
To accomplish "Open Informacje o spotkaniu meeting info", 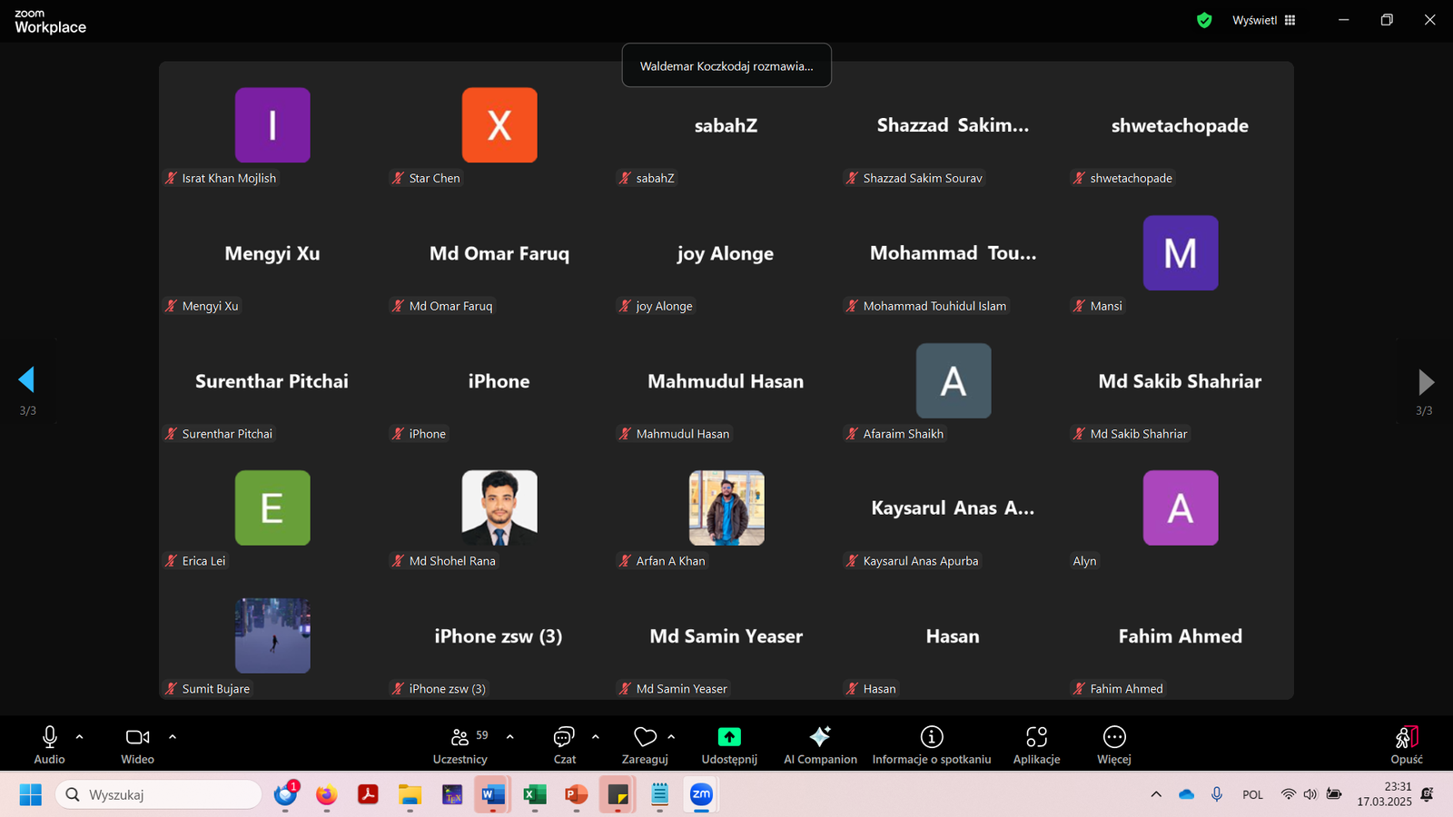I will pos(931,744).
